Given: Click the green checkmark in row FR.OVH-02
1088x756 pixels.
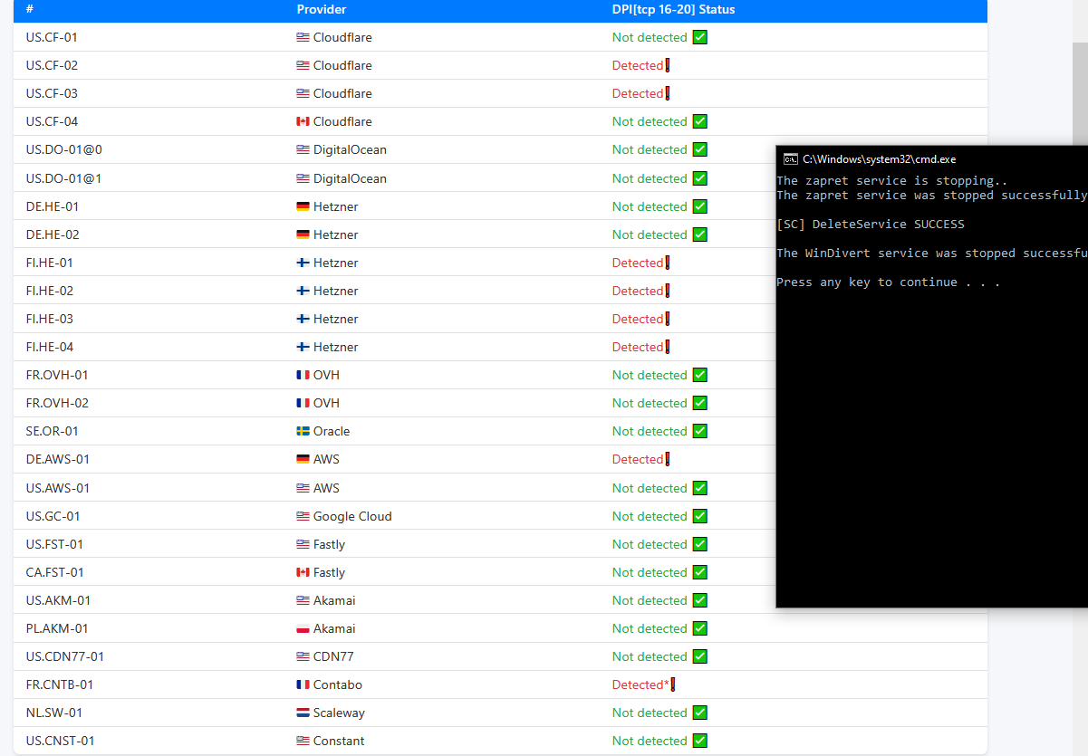Looking at the screenshot, I should (699, 403).
